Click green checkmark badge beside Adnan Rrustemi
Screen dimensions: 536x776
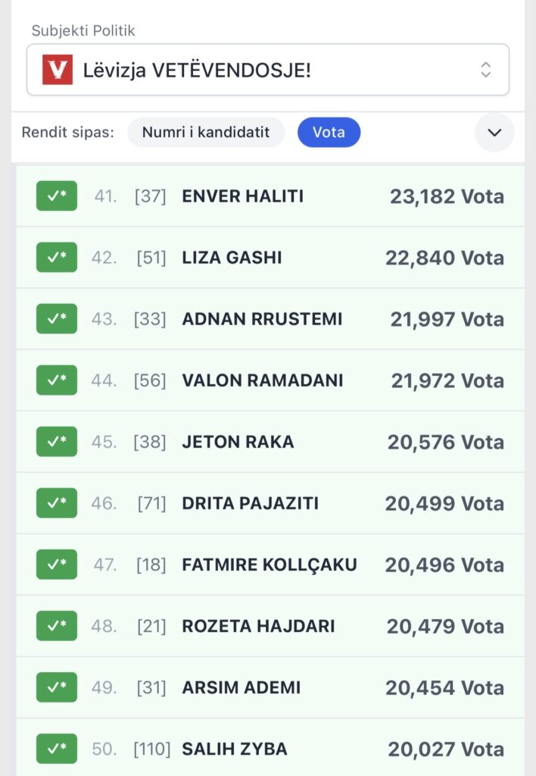pos(57,319)
